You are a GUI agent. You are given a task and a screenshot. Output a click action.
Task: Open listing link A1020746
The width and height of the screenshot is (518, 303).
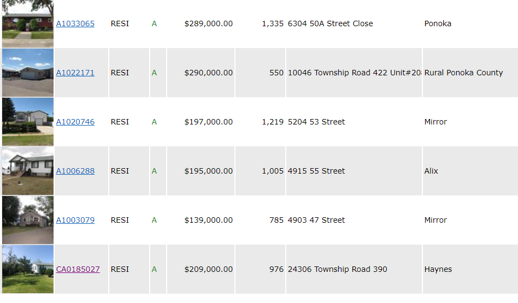(75, 122)
